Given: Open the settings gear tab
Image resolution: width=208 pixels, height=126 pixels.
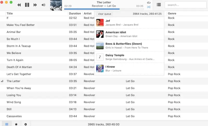Looking at the screenshot, I should [25, 124].
